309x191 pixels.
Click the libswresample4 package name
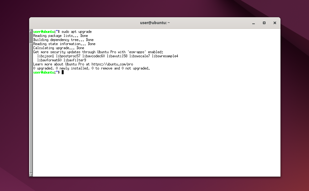click(x=165, y=56)
